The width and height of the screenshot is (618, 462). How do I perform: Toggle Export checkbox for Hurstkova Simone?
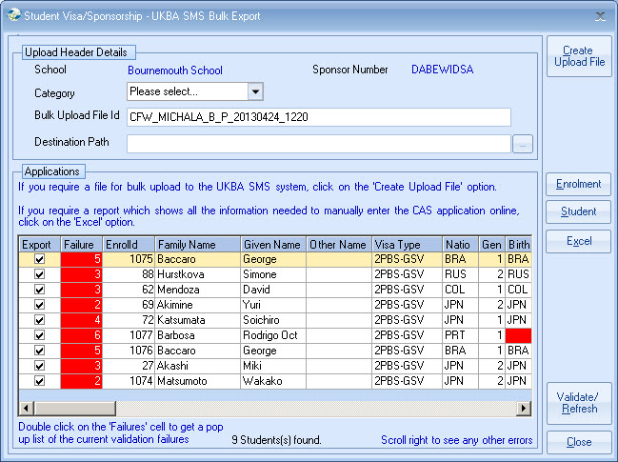click(39, 274)
